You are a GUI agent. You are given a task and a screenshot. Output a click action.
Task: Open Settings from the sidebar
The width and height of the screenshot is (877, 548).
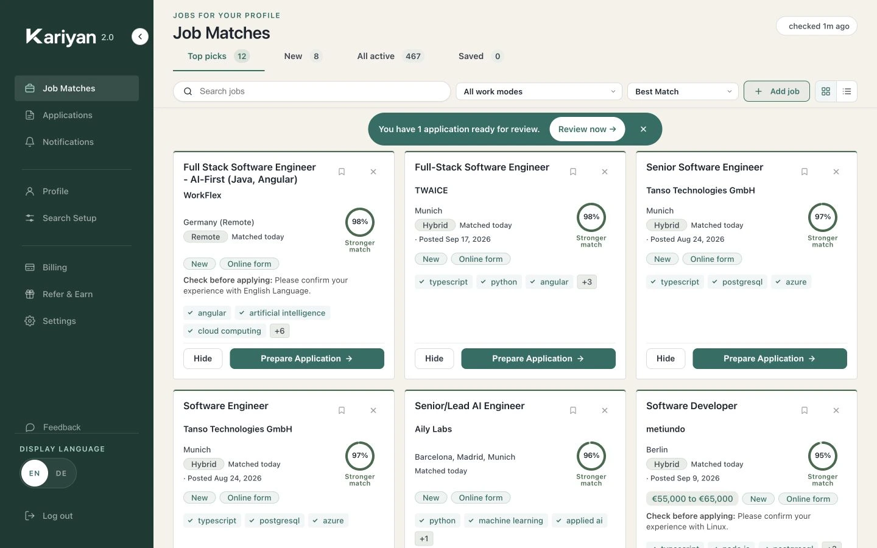coord(77,321)
